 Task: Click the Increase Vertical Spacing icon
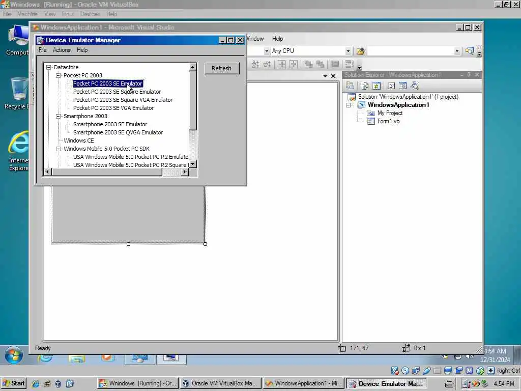(x=267, y=64)
